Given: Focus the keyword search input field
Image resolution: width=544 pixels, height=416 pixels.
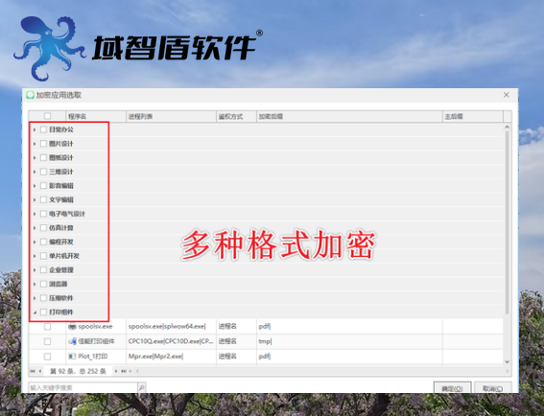Looking at the screenshot, I should tap(83, 387).
